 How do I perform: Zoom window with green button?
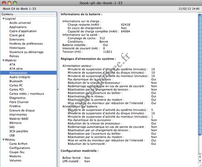pyautogui.click(x=15, y=3)
